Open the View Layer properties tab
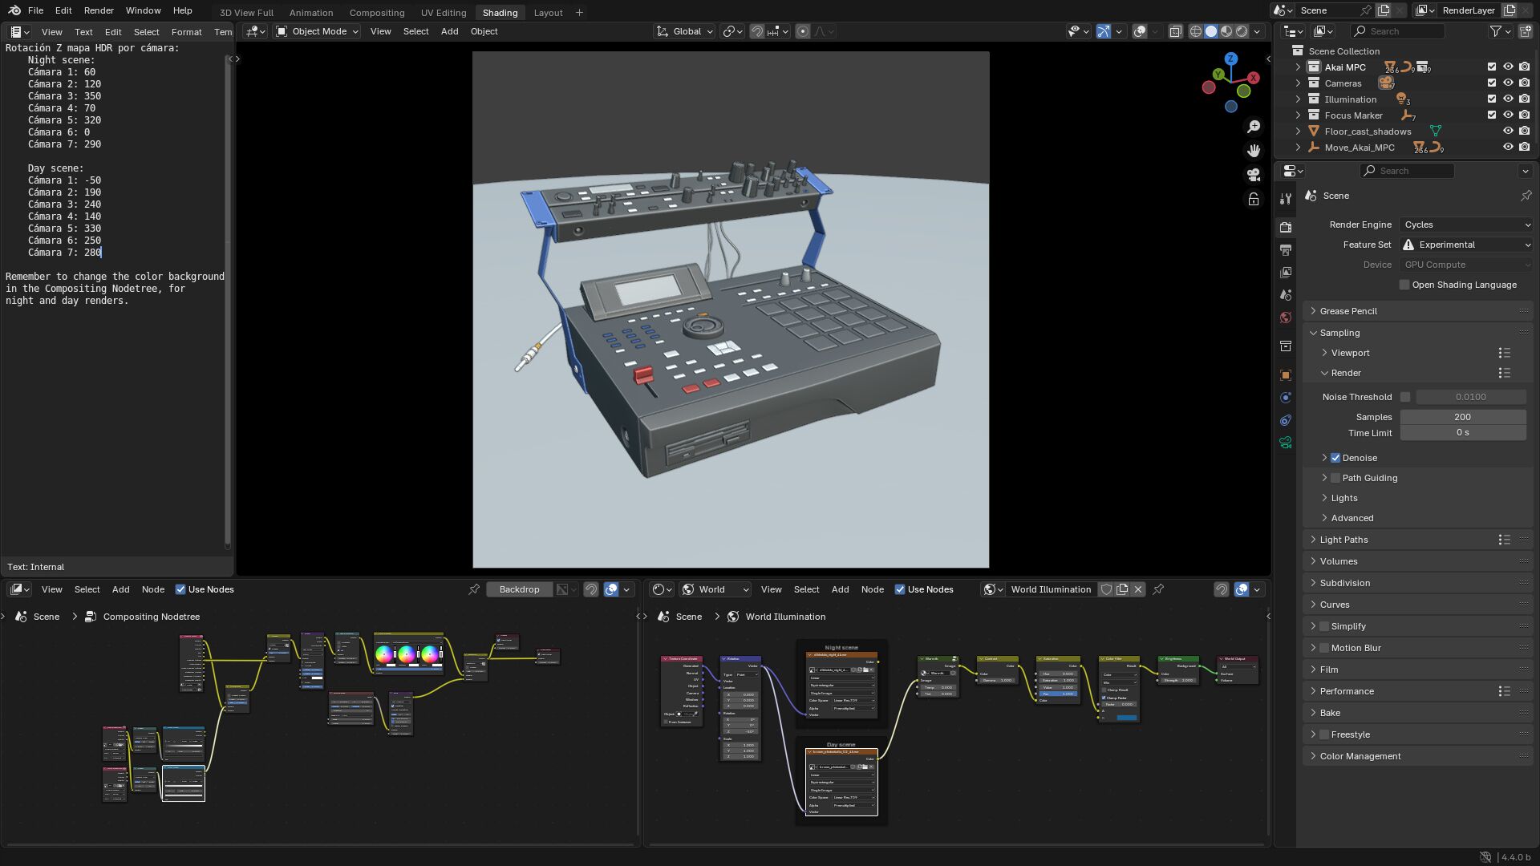This screenshot has width=1540, height=866. (x=1286, y=273)
